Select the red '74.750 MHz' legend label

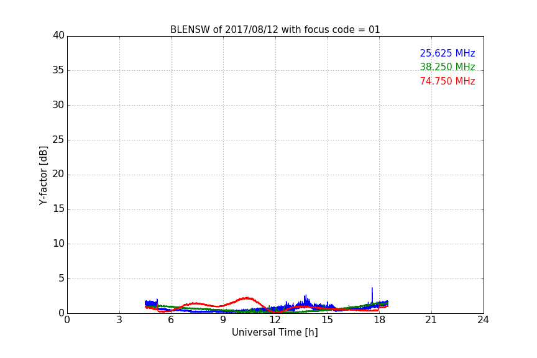tap(447, 81)
